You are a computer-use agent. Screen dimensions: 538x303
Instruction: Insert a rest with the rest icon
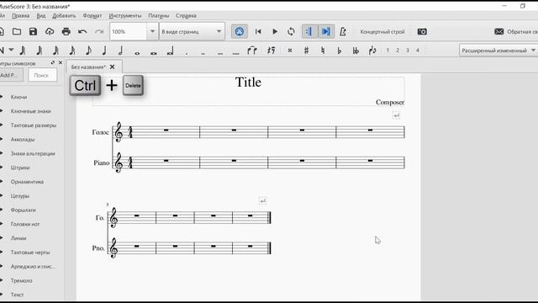[x=271, y=50]
